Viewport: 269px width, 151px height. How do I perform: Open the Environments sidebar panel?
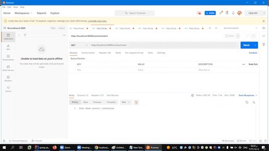(x=8, y=58)
